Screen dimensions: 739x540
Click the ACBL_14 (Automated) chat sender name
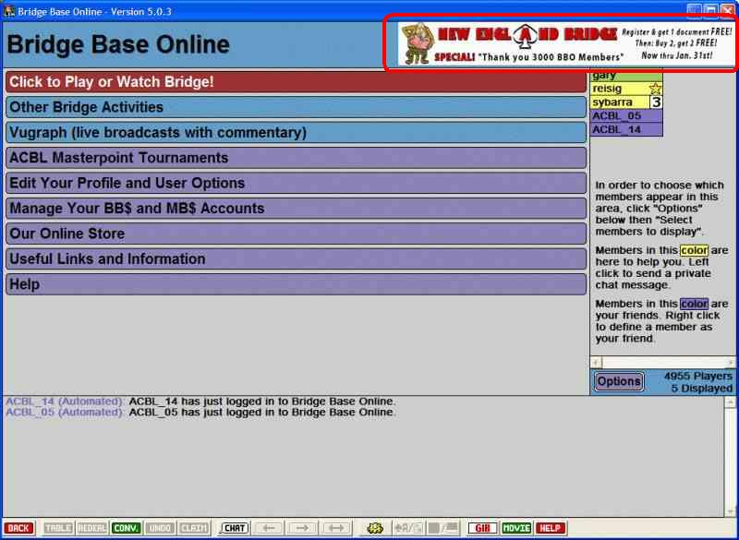[x=65, y=402]
